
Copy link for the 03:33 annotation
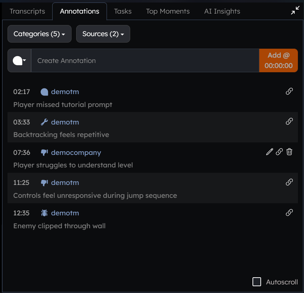point(289,121)
